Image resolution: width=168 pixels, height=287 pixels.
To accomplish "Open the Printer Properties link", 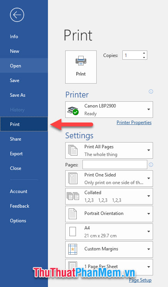I will 134,123.
